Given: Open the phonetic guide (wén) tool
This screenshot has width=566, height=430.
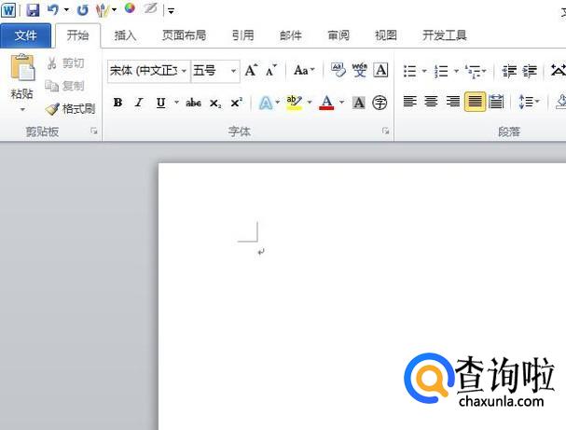Looking at the screenshot, I should point(360,70).
